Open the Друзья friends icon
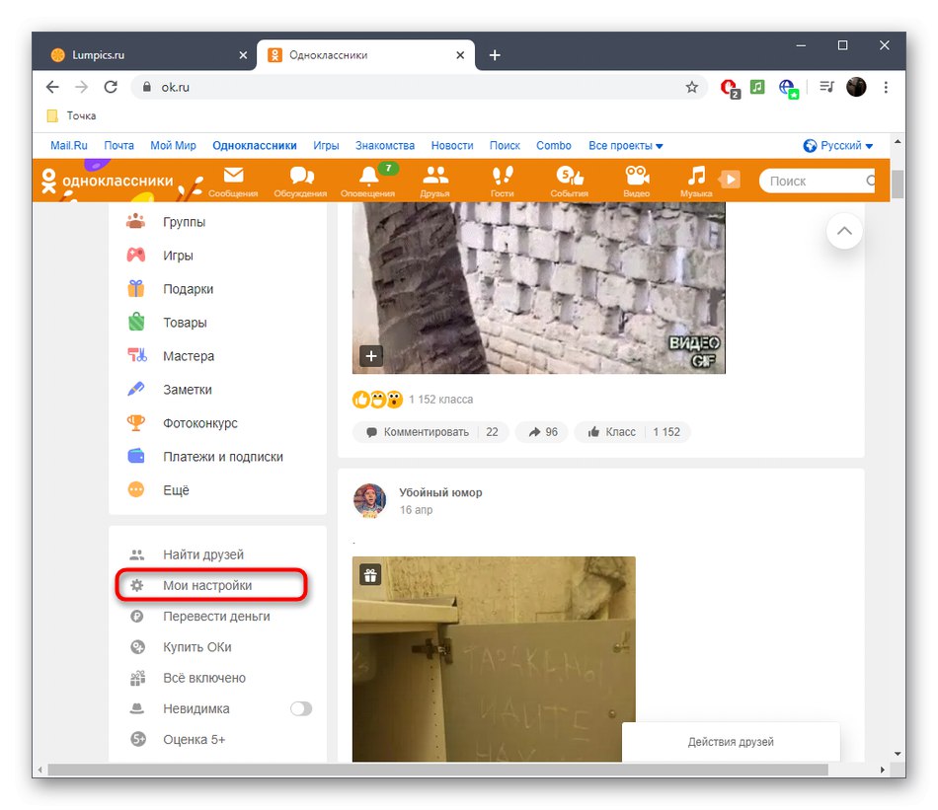 (434, 182)
